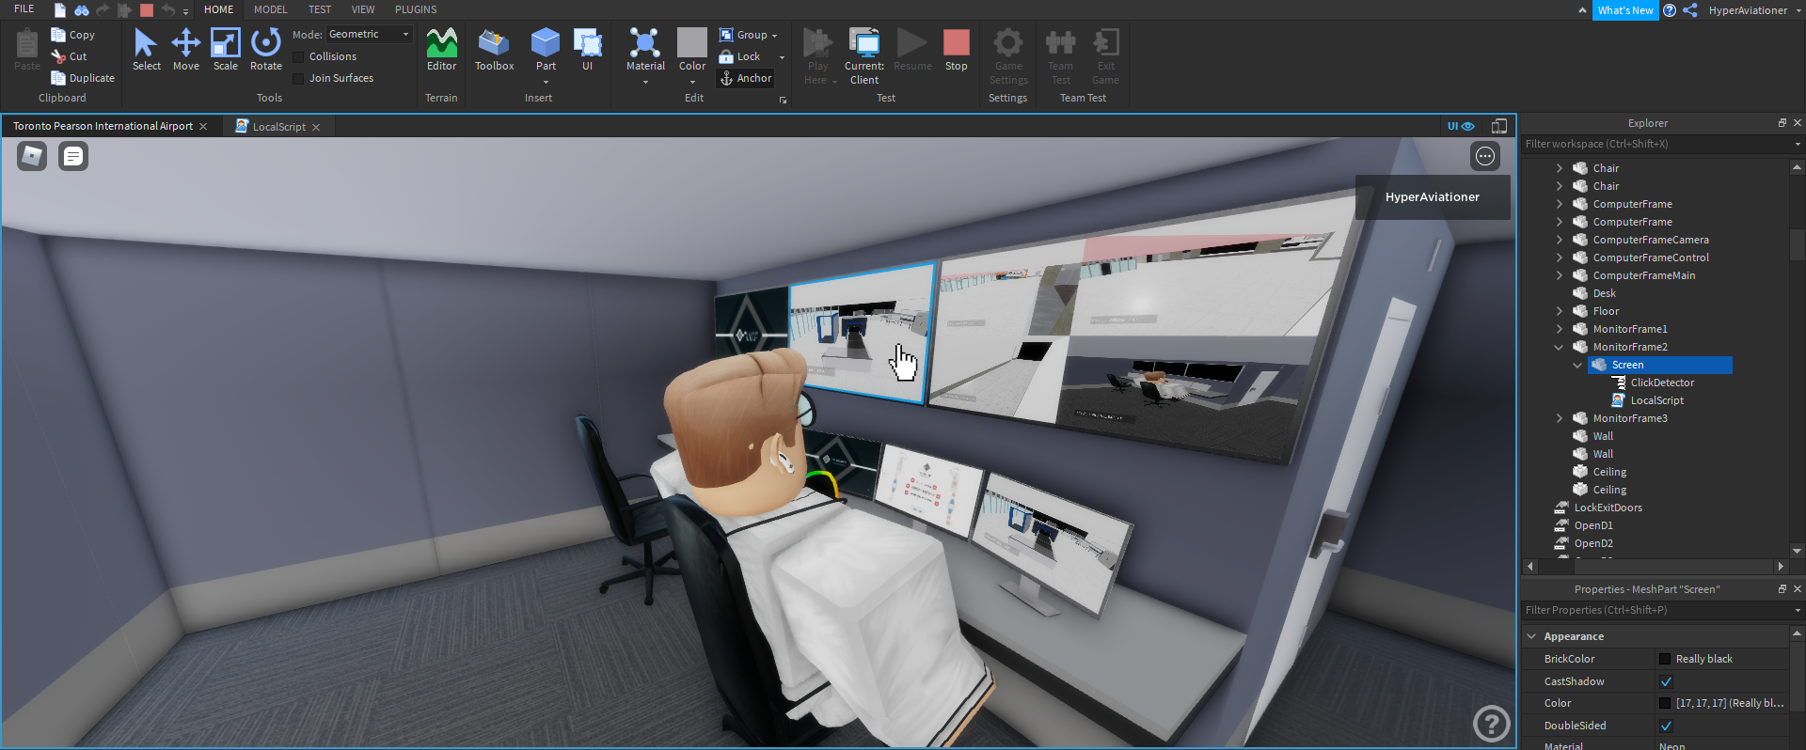Expand the Floor tree node

point(1559,311)
